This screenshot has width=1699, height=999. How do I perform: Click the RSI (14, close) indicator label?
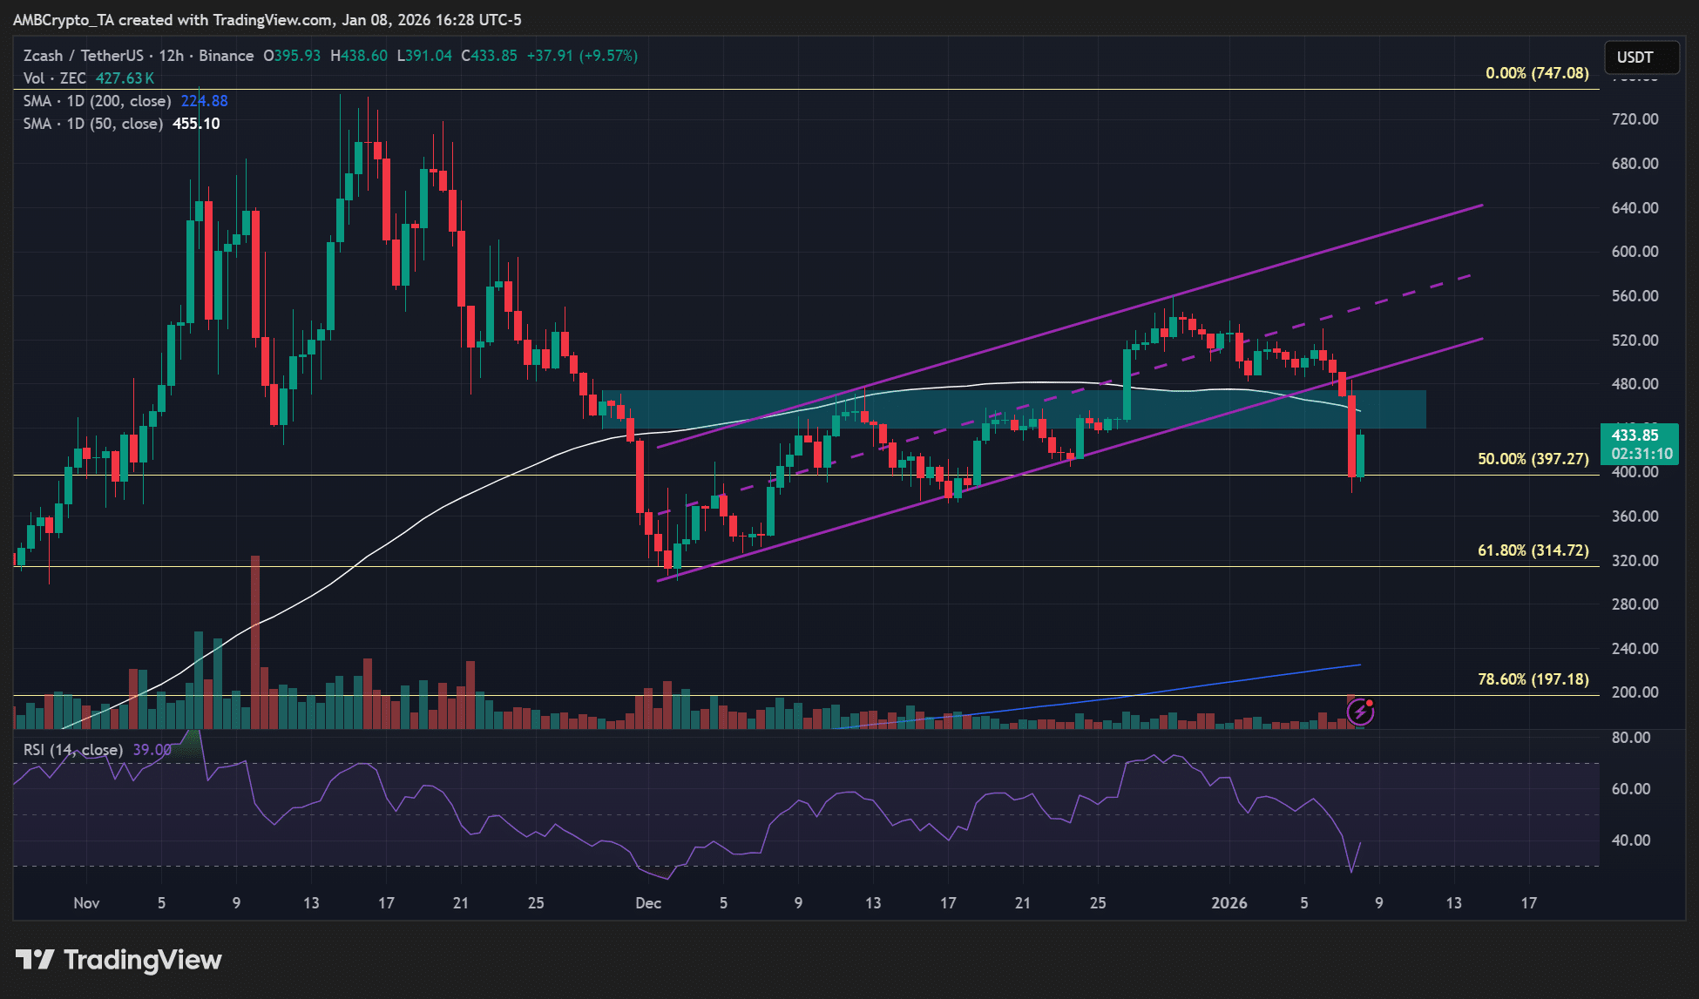click(x=72, y=750)
